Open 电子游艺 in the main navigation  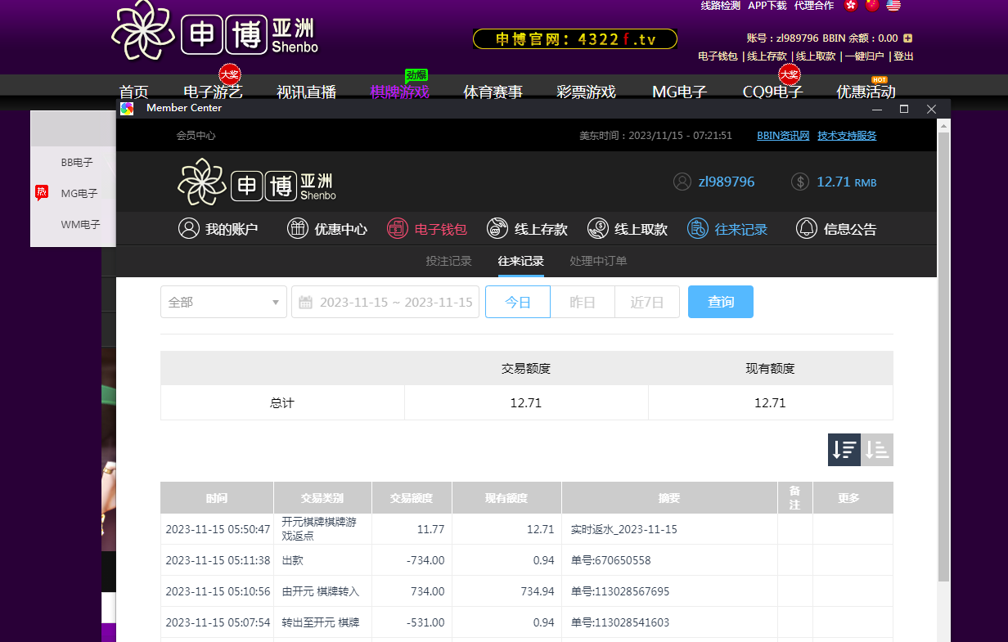point(214,92)
